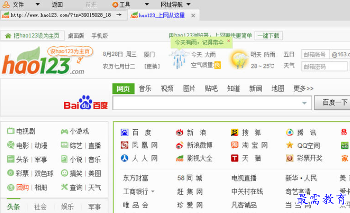350x213 pixels.
Task: Click the 淘宝网 orange icon
Action: [235, 145]
